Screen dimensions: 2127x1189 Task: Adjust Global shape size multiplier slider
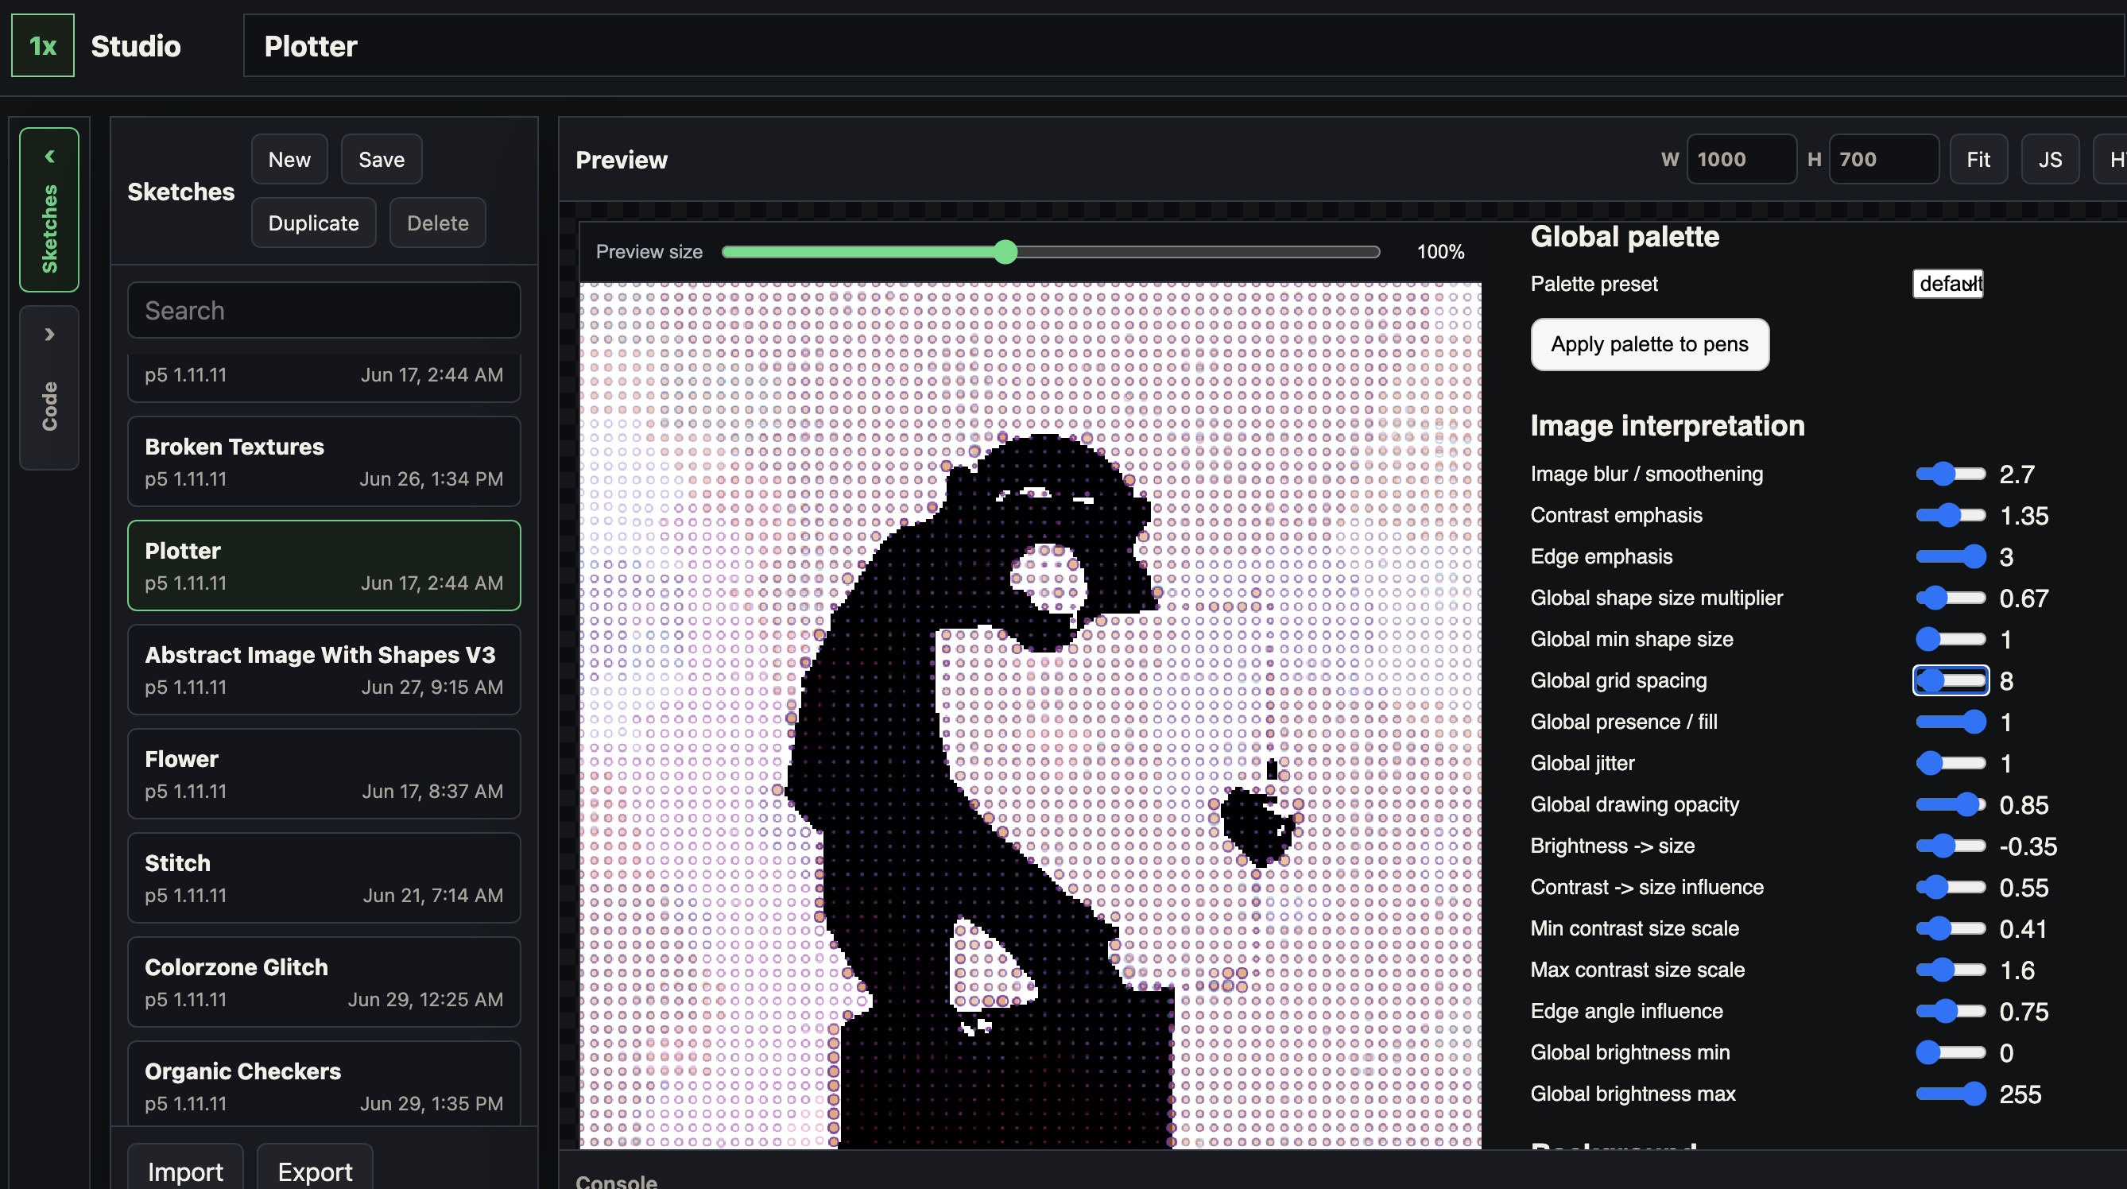coord(1951,598)
